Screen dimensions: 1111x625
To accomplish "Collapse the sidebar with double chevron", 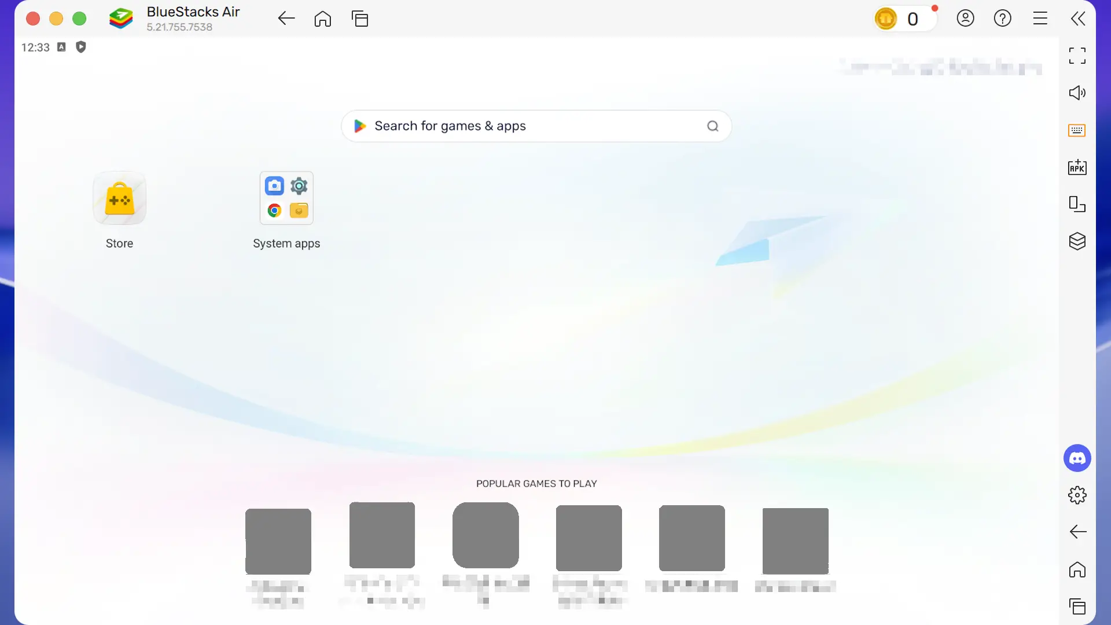I will click(x=1077, y=19).
